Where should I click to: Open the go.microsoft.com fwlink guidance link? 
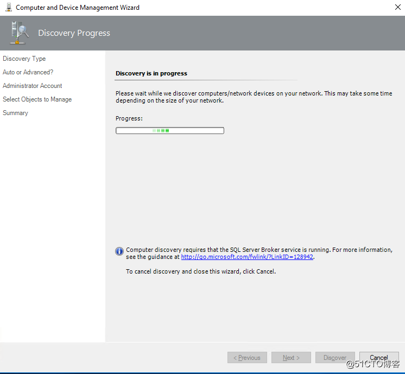point(247,257)
